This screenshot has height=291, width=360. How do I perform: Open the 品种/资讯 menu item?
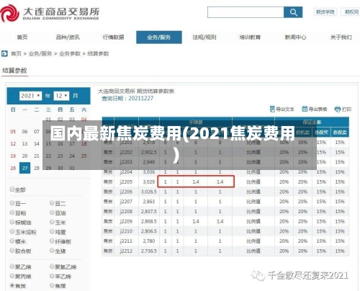[68, 37]
